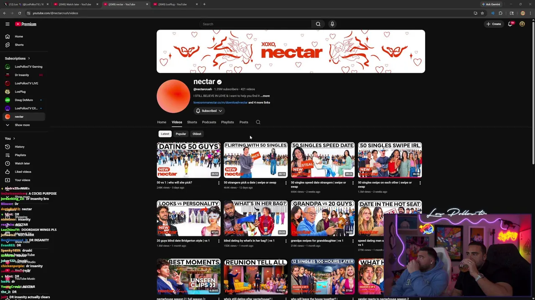535x300 pixels.
Task: Expand the Subscriptions section header
Action: pos(17,58)
